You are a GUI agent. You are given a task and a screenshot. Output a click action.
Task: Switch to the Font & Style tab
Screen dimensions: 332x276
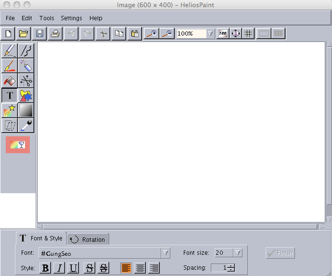(41, 238)
